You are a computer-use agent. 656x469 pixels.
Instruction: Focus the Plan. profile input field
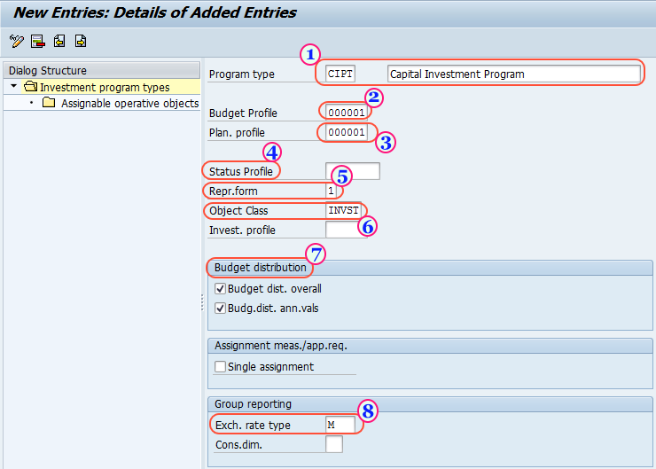[x=346, y=133]
